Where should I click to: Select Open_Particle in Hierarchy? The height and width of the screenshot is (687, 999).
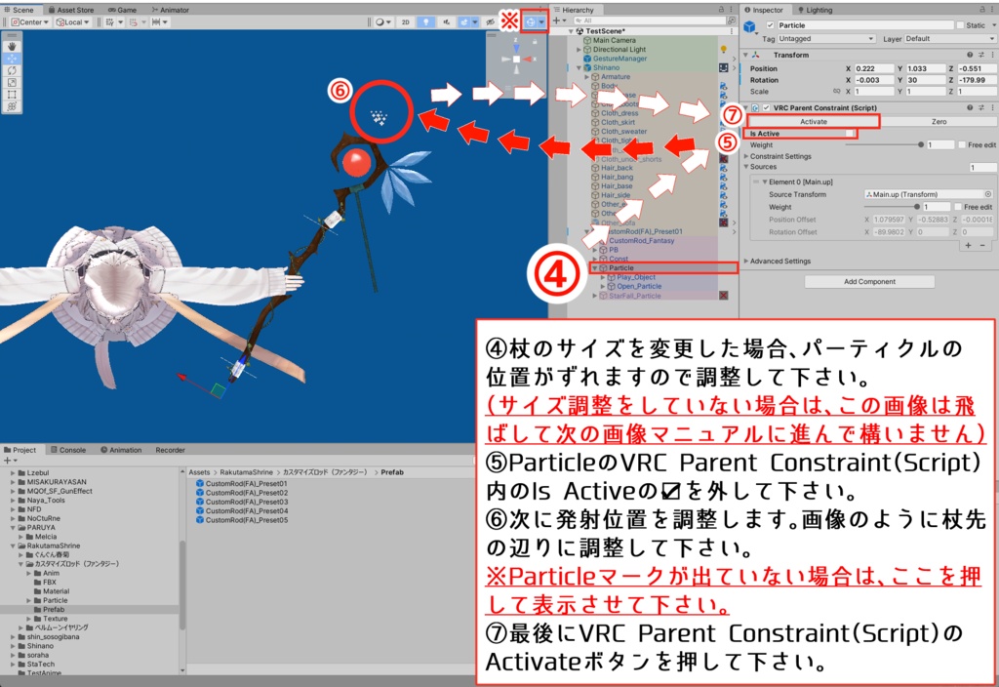[638, 286]
